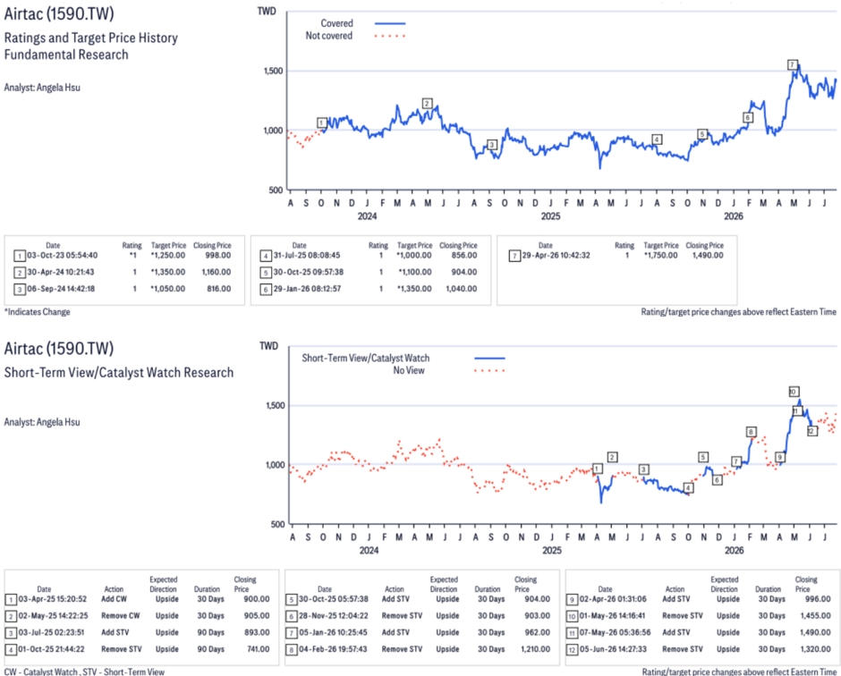Click the date '29-Jan-26 08:12:57'
The image size is (841, 676).
point(308,289)
